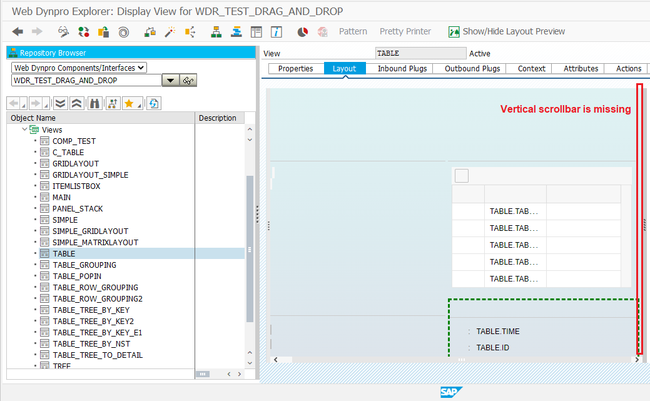
Task: Click the browser history forward arrow
Action: [36, 103]
